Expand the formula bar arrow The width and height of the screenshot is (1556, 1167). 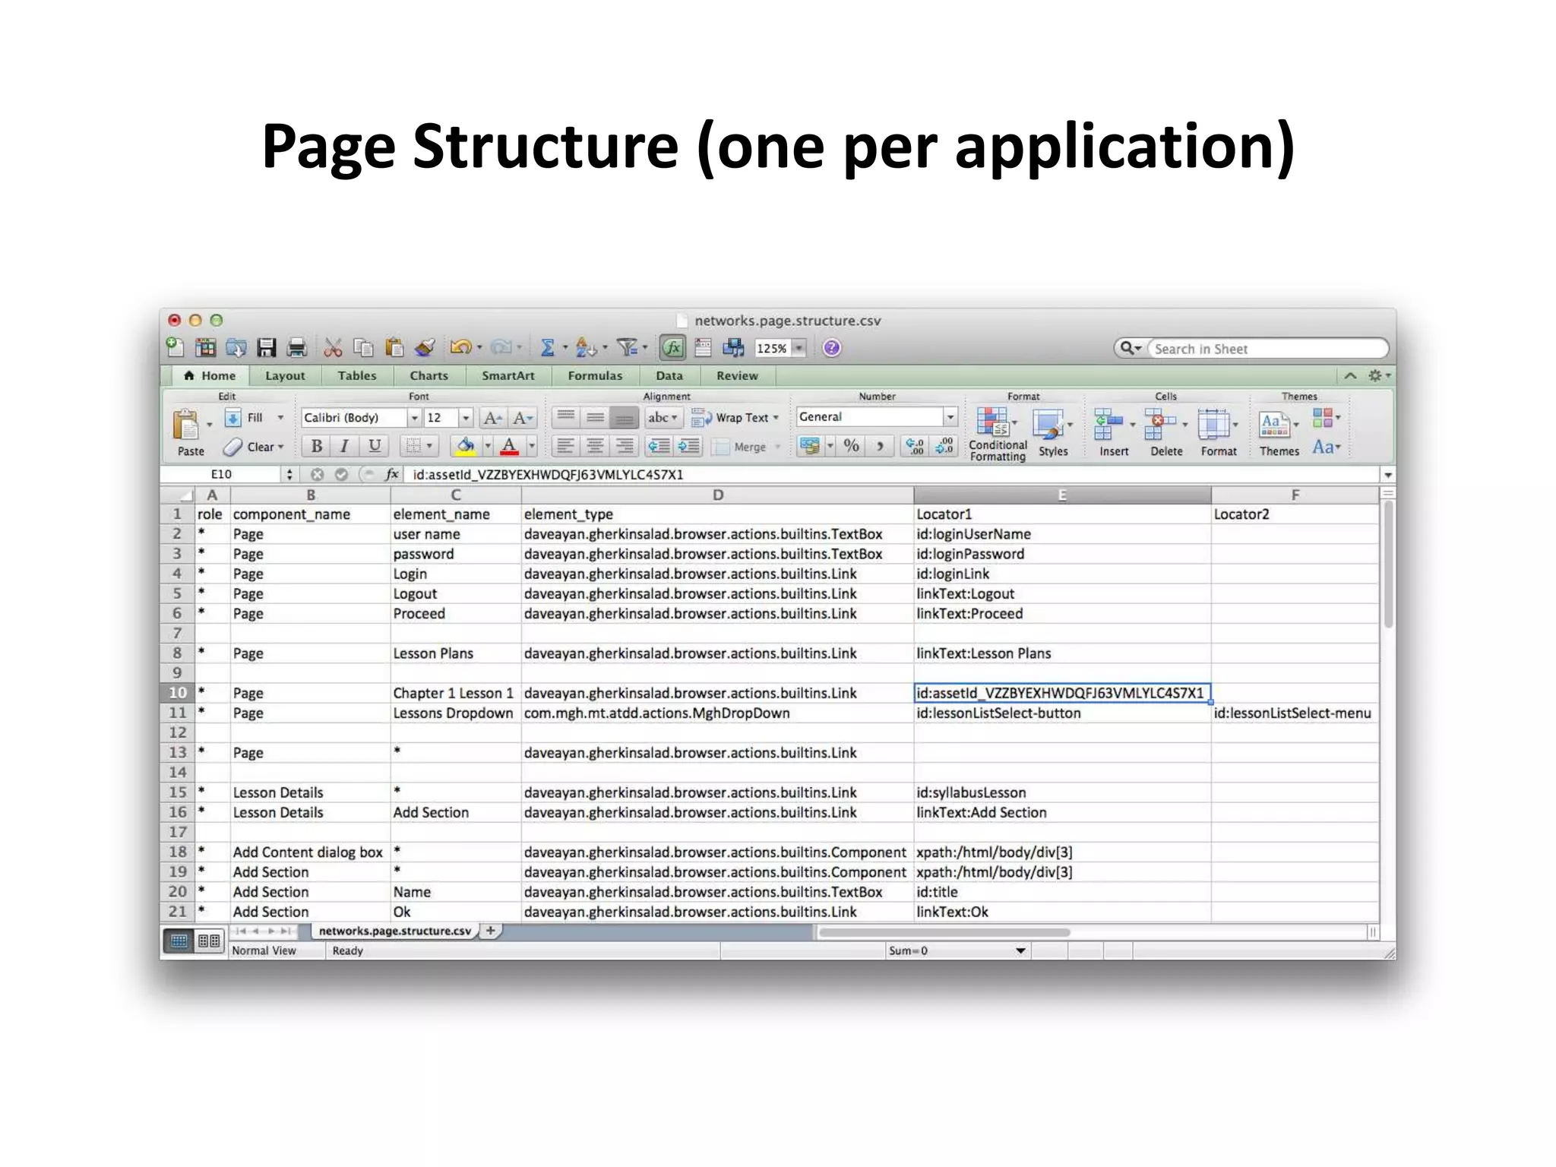tap(1387, 475)
